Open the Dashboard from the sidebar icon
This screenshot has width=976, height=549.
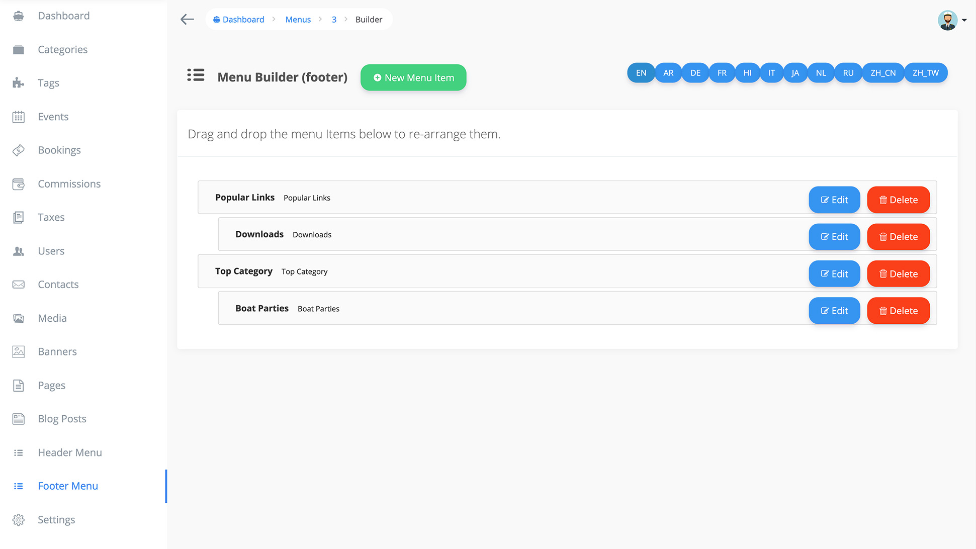(18, 16)
